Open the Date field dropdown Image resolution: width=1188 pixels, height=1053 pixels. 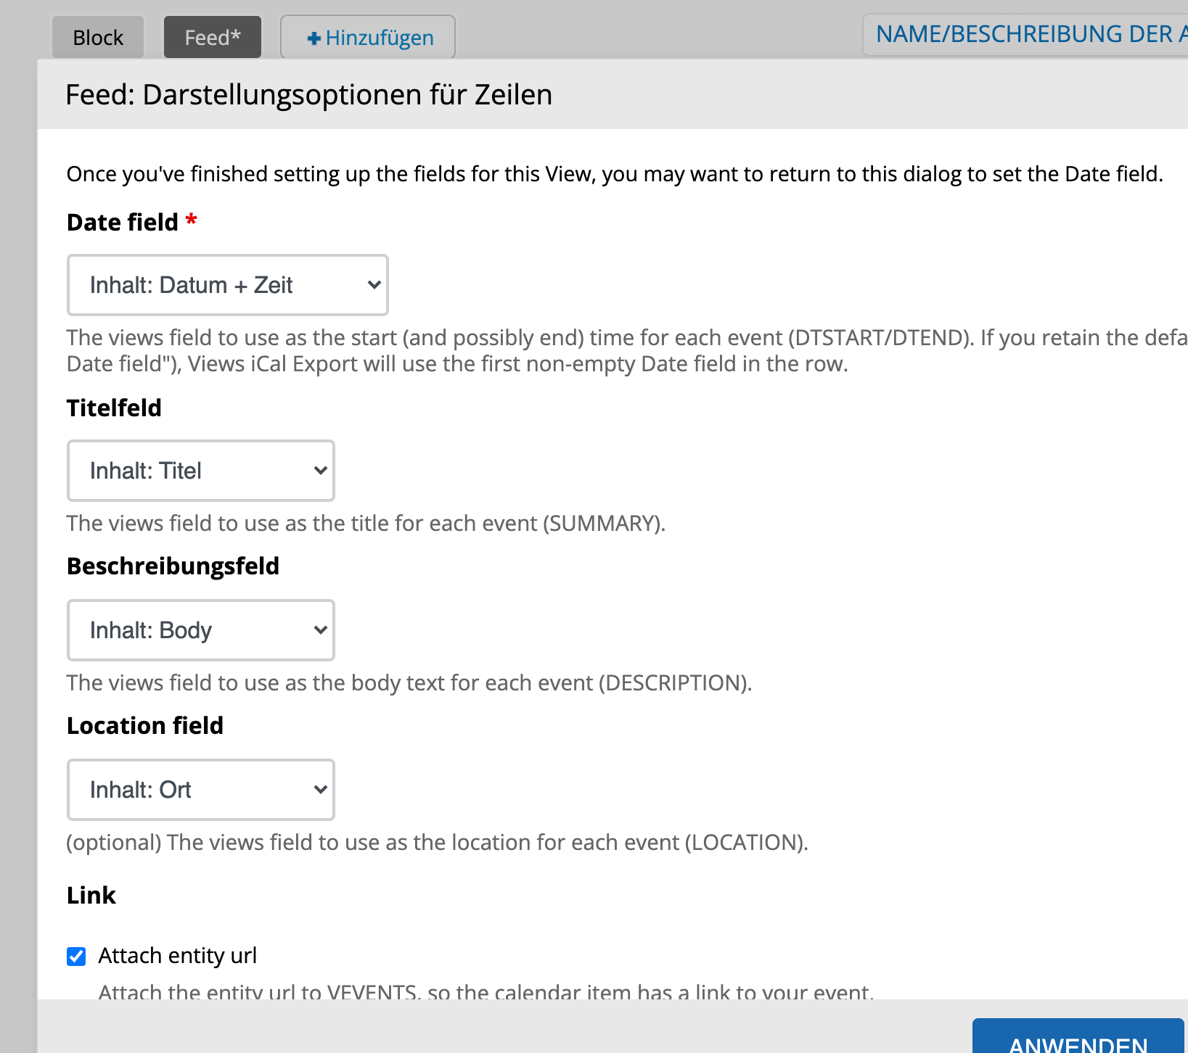tap(228, 285)
